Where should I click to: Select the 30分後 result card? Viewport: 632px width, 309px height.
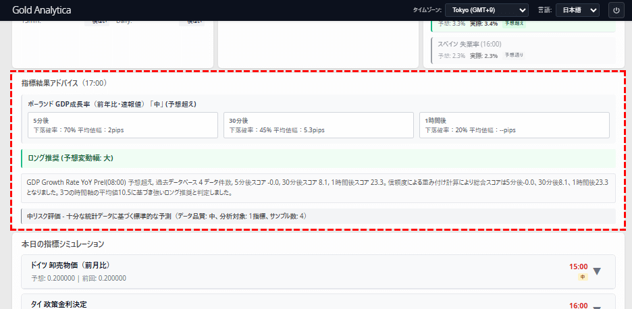[x=319, y=125]
